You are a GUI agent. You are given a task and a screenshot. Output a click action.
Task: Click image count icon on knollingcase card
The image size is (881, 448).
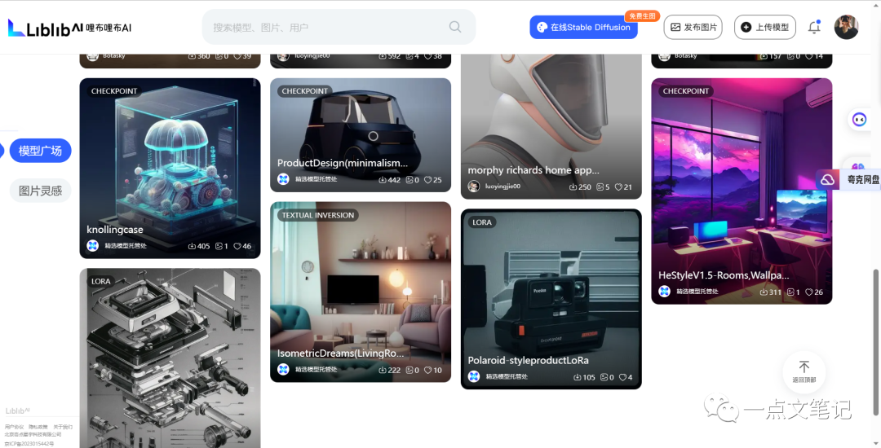[x=219, y=246]
